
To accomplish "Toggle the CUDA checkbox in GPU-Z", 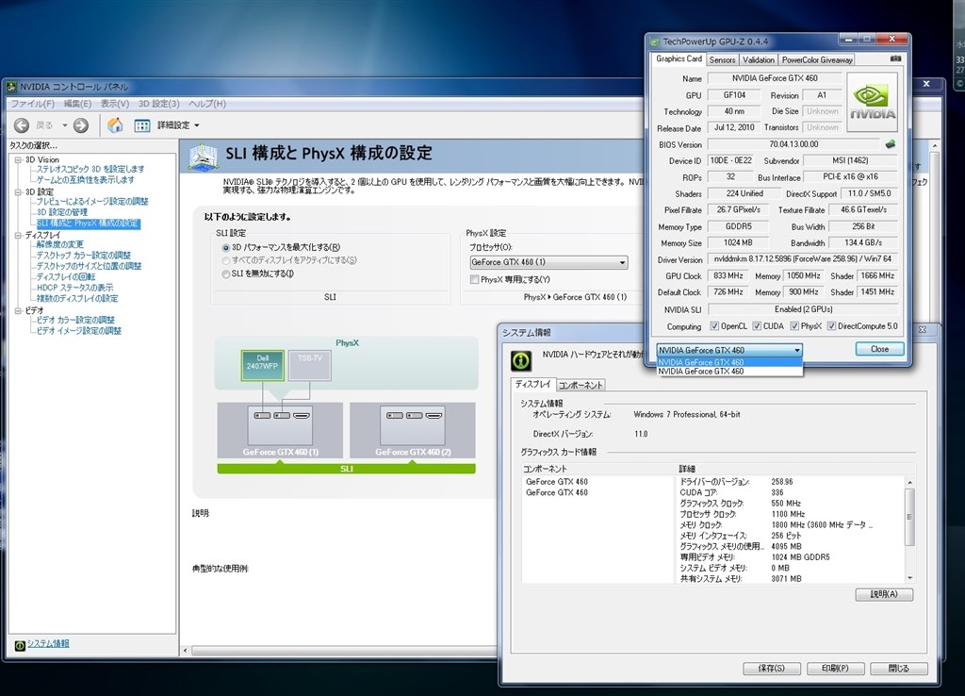I will (x=757, y=325).
